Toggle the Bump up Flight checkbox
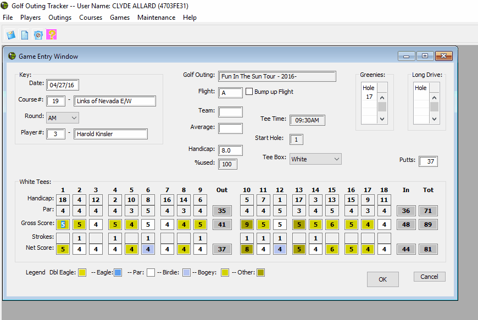478x320 pixels. tap(249, 91)
